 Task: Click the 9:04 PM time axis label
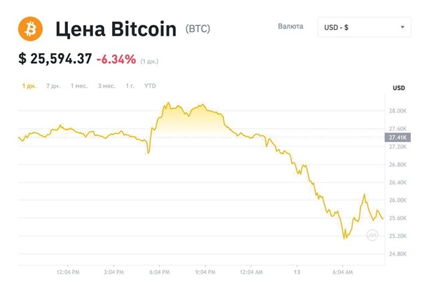(205, 272)
